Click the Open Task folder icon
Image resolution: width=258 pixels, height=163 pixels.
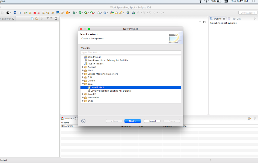[116, 13]
